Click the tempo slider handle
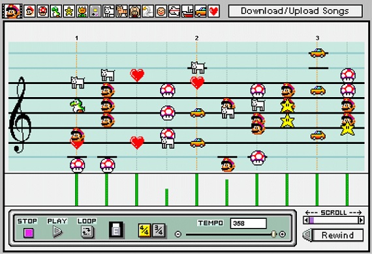372x254 pixels. pyautogui.click(x=274, y=234)
